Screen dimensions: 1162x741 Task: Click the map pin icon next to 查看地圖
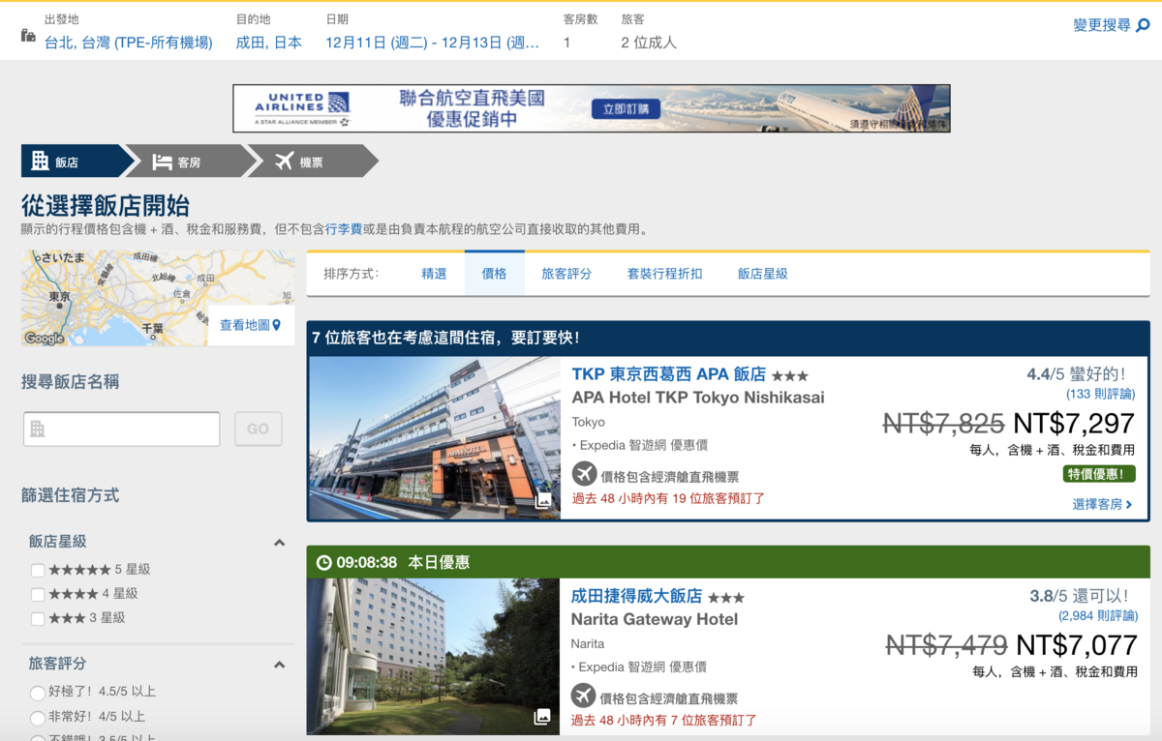(276, 325)
